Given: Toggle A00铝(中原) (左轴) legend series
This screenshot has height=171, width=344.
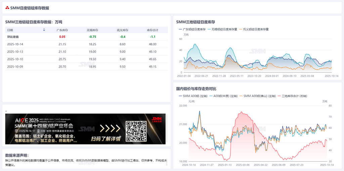Looking at the screenshot, I should click(x=223, y=96).
